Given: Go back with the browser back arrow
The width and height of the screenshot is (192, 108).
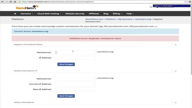Looking at the screenshot, I should tap(2, 1).
